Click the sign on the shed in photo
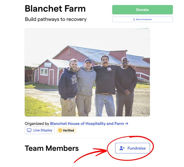This screenshot has width=184, height=167. tap(48, 65)
